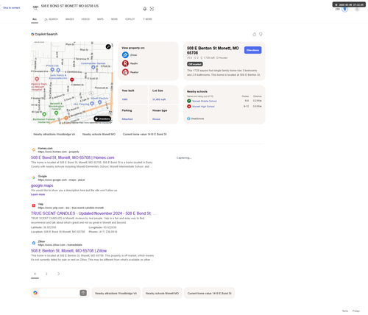Viewport: 368px width, 315px height.
Task: Click bottom 'Nearby schools Monett MO' chip
Action: (162, 293)
